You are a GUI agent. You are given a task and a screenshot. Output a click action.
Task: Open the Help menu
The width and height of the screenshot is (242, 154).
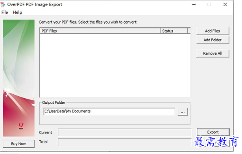pos(17,12)
